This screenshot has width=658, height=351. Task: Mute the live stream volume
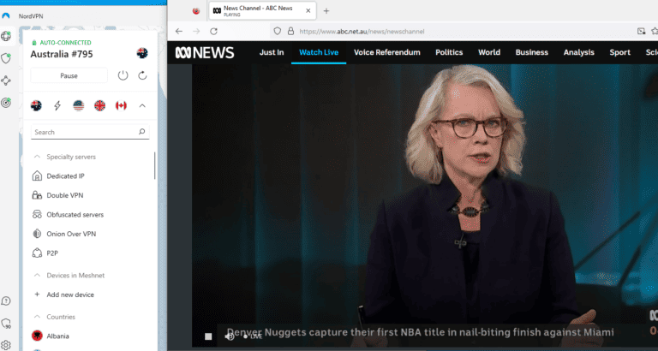[x=229, y=336]
